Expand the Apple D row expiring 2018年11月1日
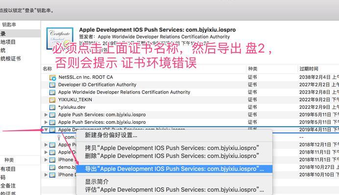The height and width of the screenshot is (195, 339). 46,152
